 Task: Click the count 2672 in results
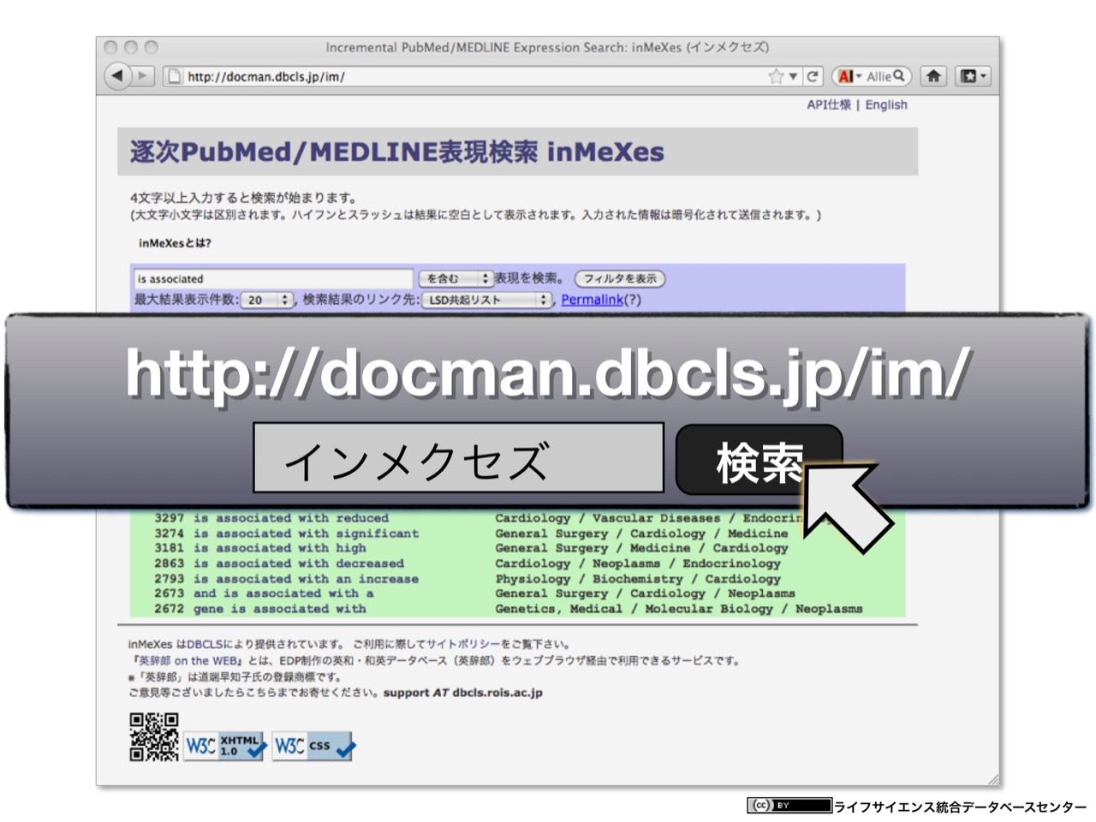pyautogui.click(x=169, y=609)
